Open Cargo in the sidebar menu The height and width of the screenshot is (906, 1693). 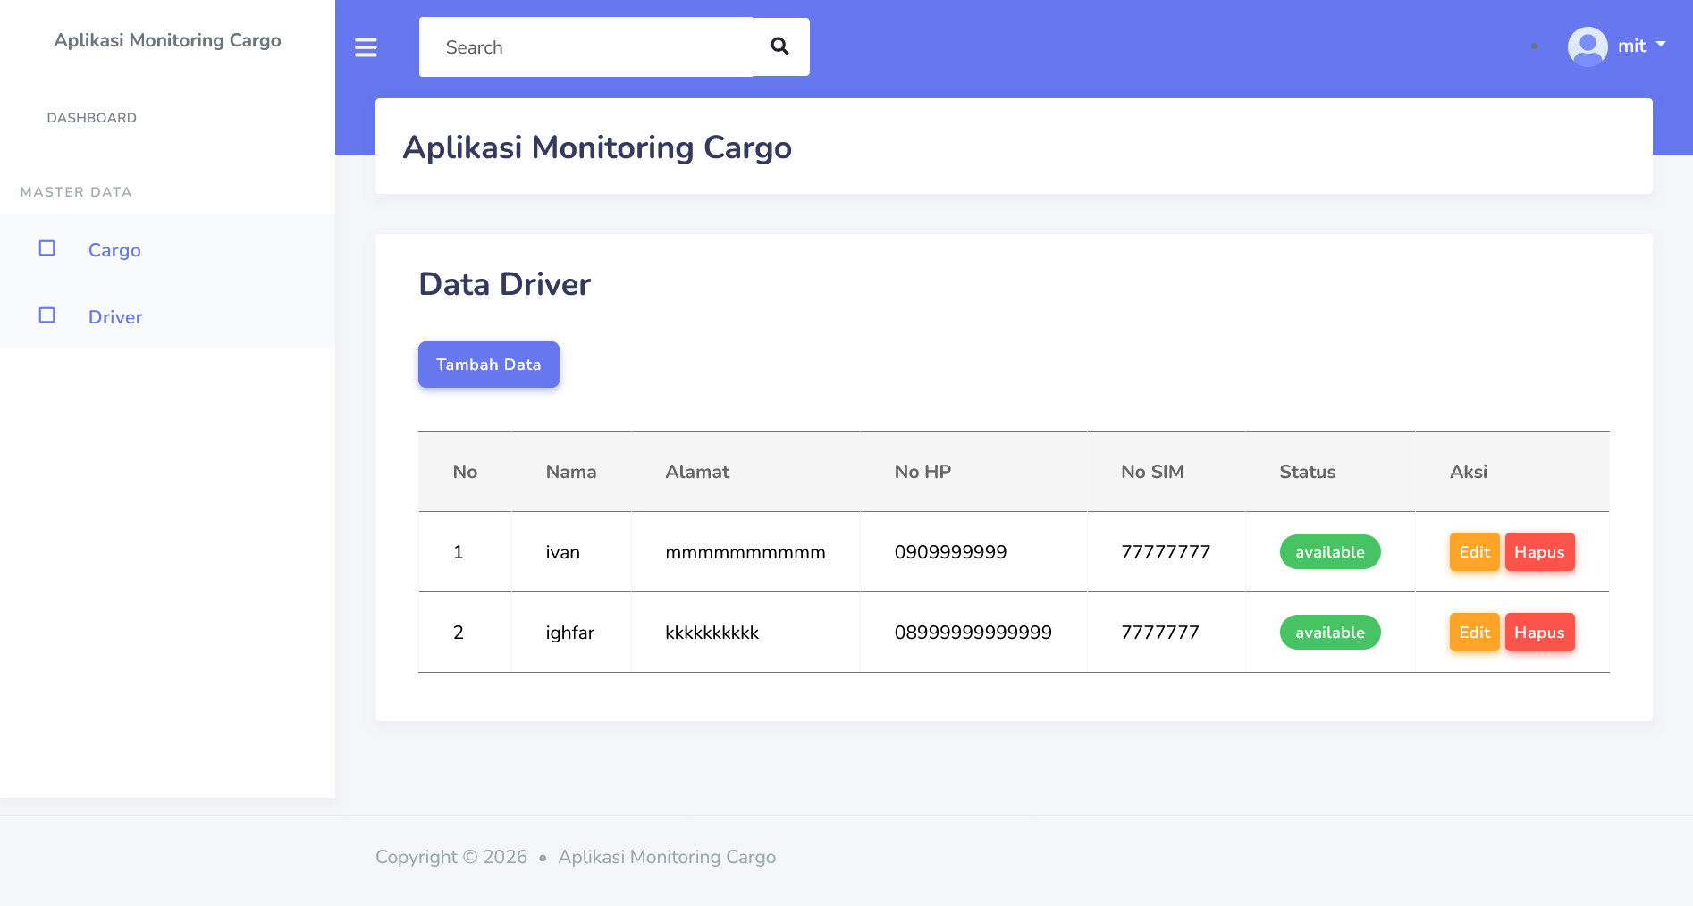(114, 250)
